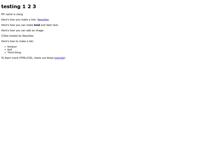Click the 'Site hosted by Neocities' alt text
The height and width of the screenshot is (148, 197).
tap(19, 36)
